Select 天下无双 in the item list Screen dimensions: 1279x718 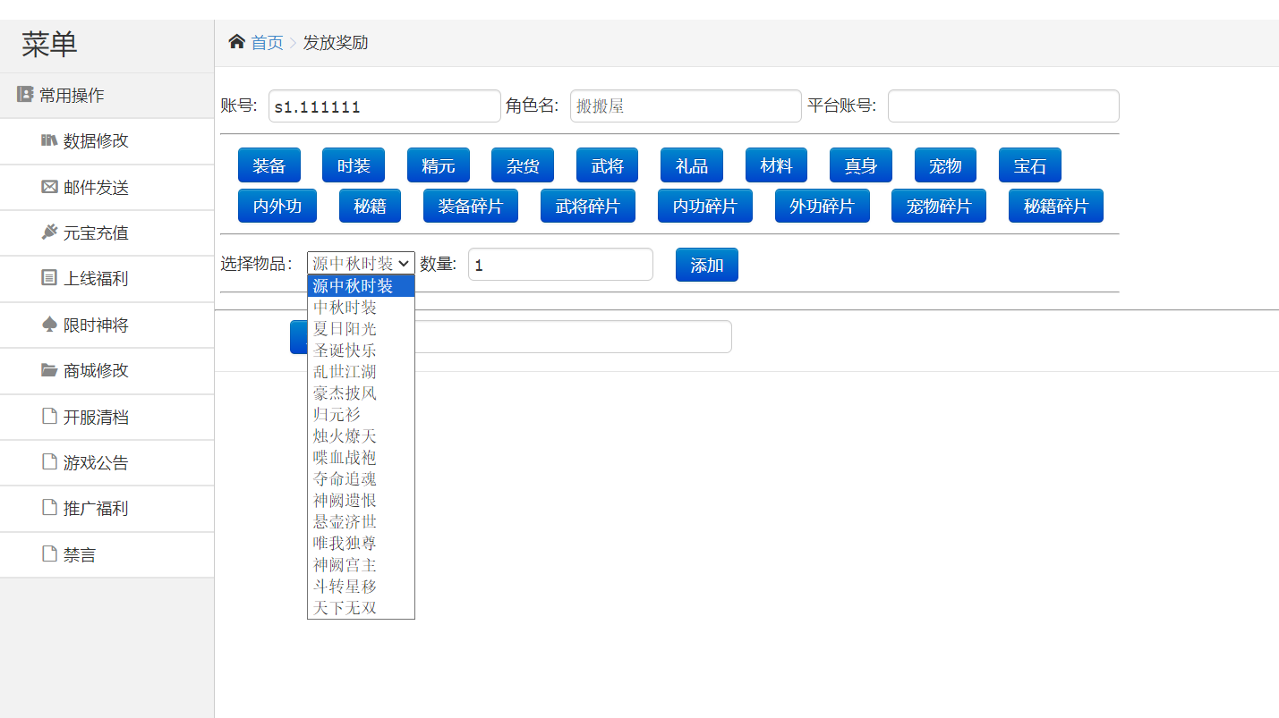(345, 608)
